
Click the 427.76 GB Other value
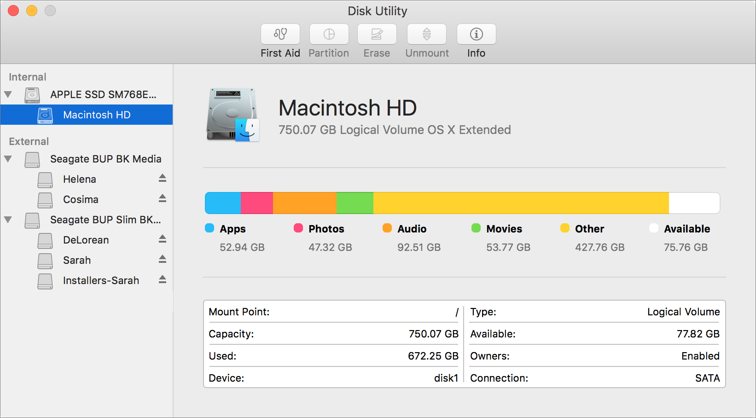coord(600,247)
